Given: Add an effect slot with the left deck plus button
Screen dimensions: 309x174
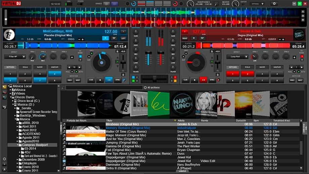Looking at the screenshot, I should [72, 57].
